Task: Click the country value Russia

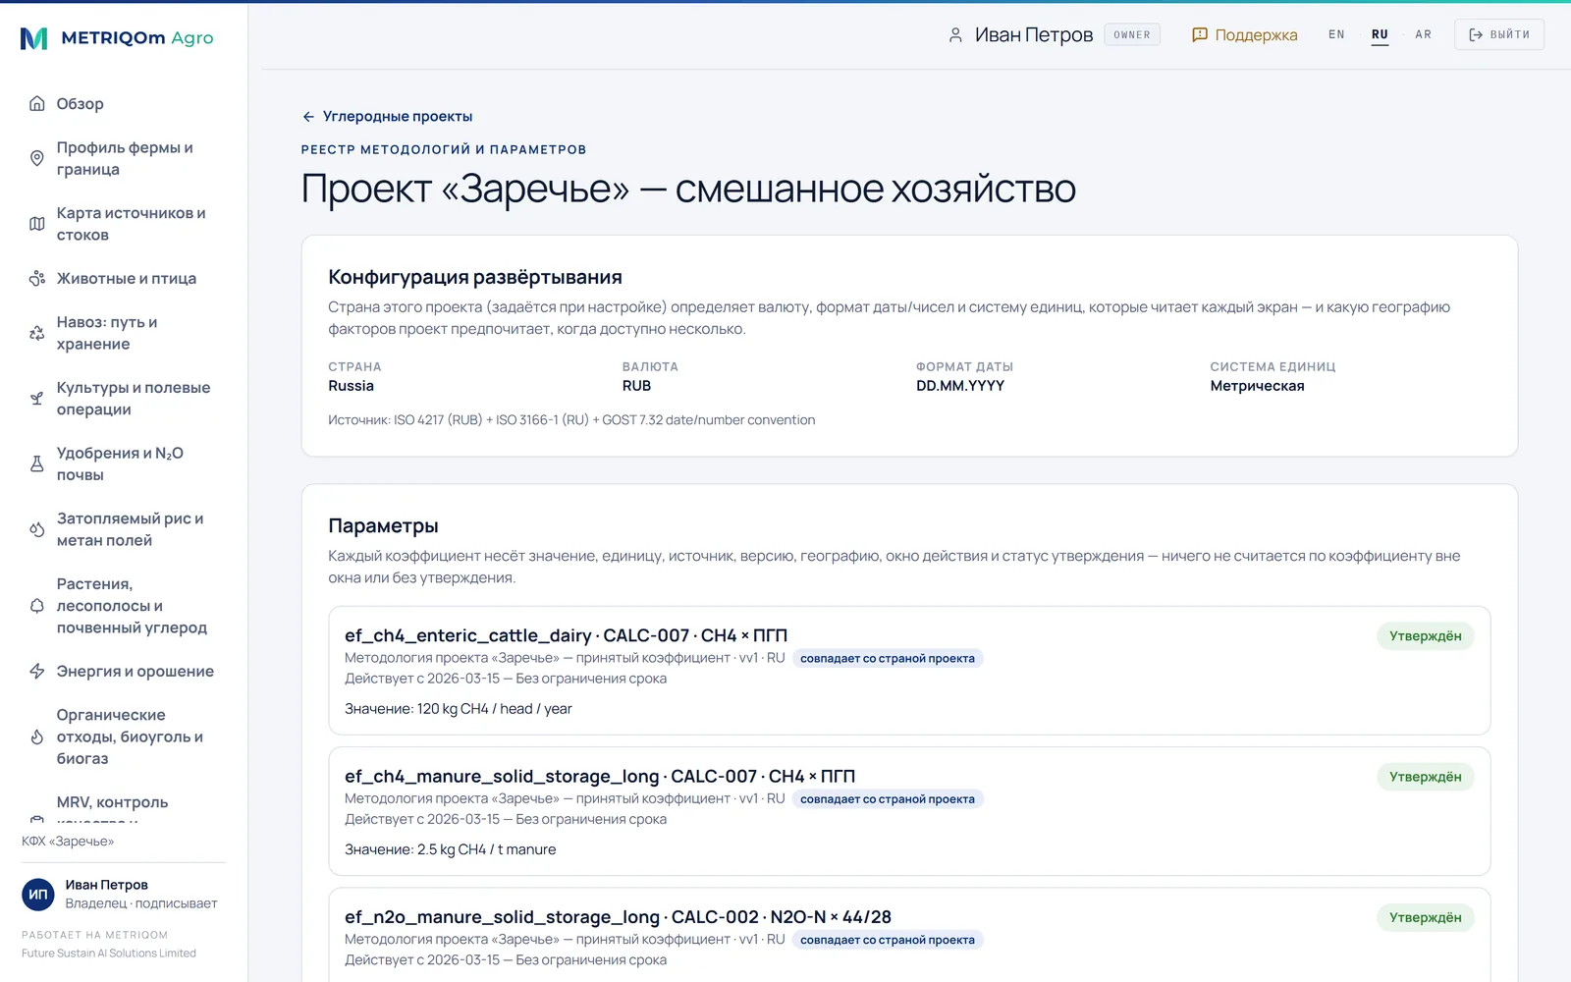Action: [x=351, y=386]
